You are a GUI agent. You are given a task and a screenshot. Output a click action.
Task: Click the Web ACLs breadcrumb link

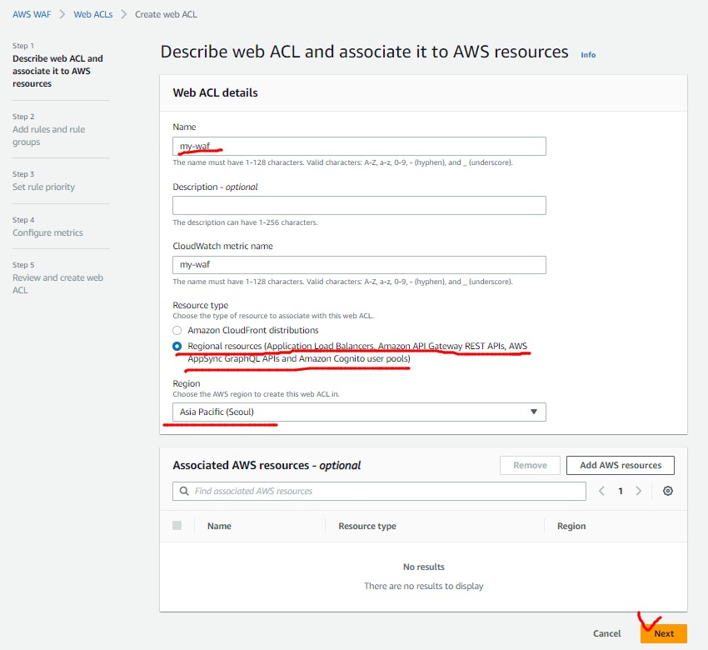coord(93,14)
